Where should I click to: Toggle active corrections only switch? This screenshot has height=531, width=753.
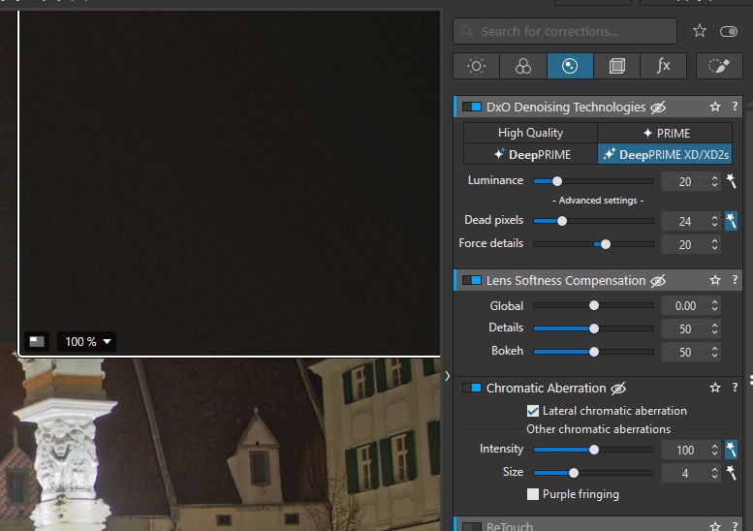(x=729, y=32)
